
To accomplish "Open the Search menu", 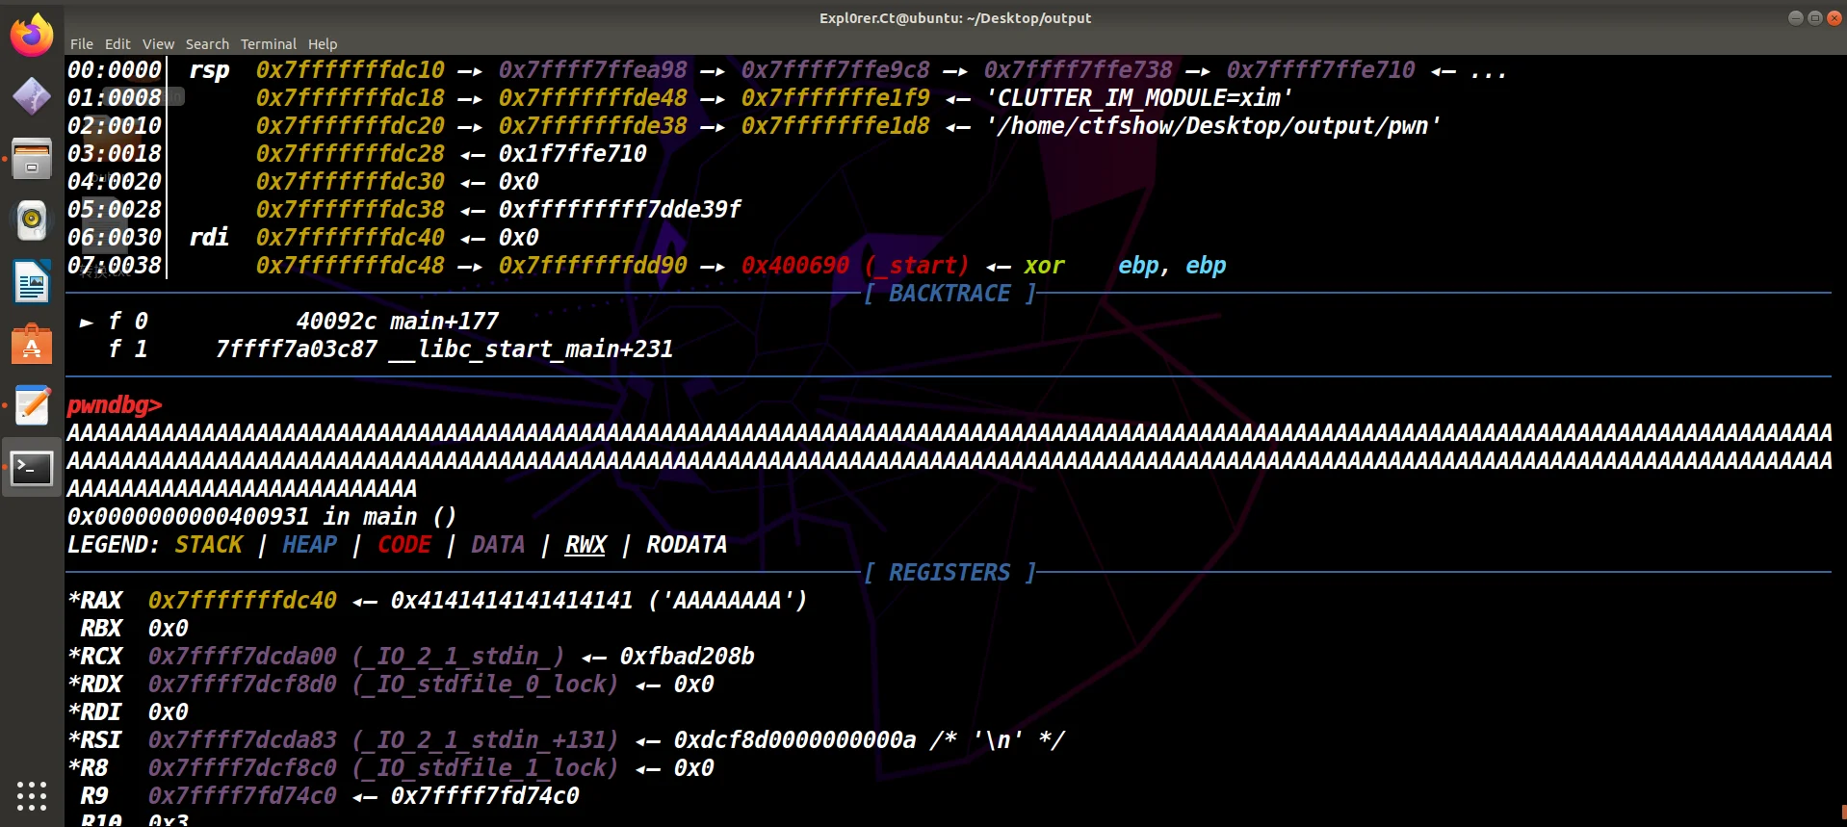I will pyautogui.click(x=207, y=44).
